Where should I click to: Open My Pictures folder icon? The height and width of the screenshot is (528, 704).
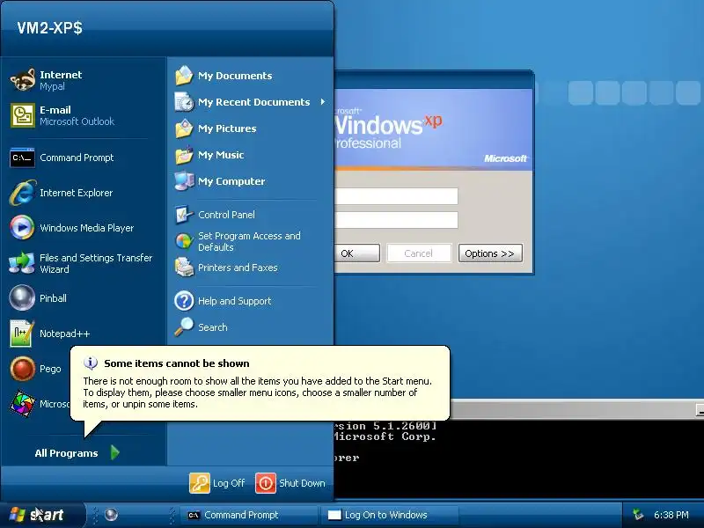click(184, 128)
